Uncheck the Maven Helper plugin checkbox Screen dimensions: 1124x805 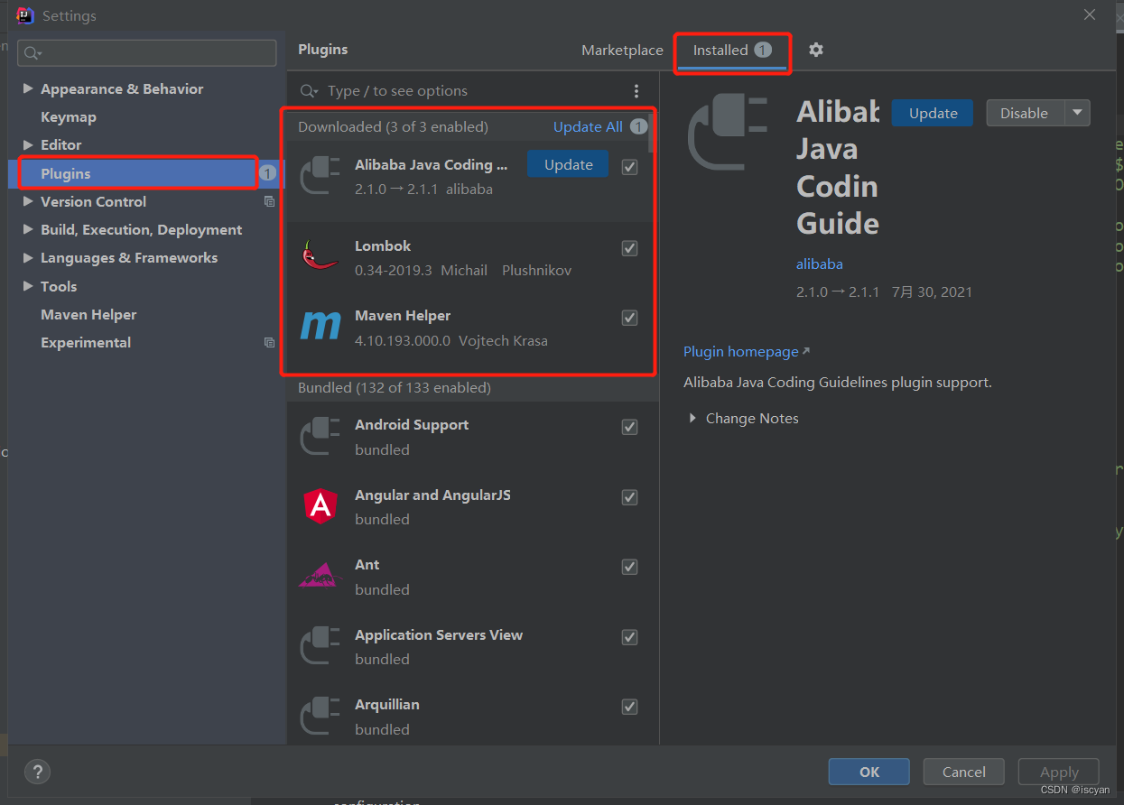[x=629, y=318]
